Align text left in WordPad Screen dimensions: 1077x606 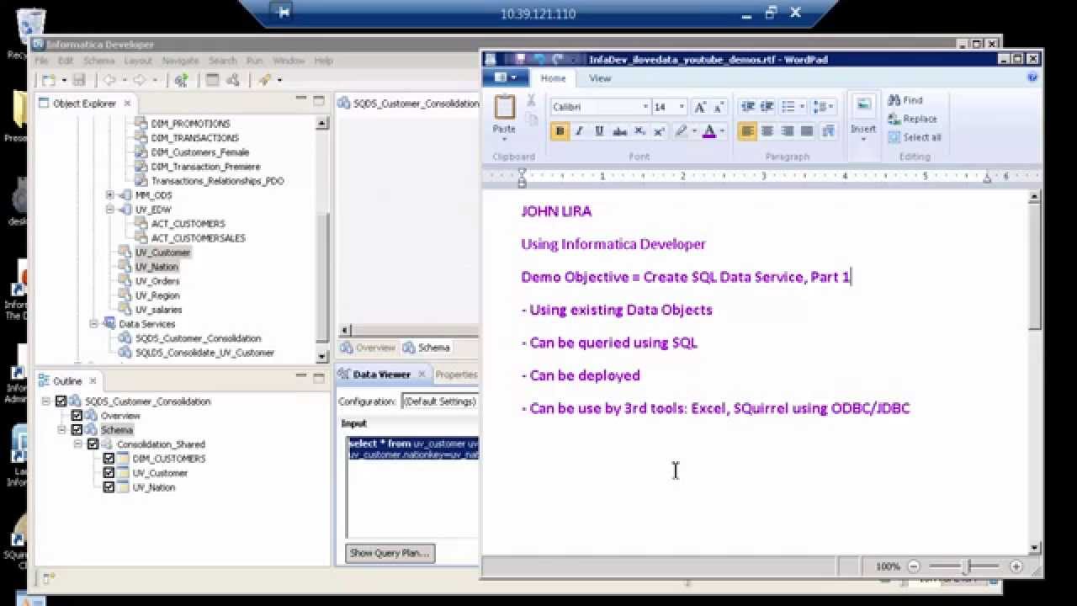click(x=747, y=131)
